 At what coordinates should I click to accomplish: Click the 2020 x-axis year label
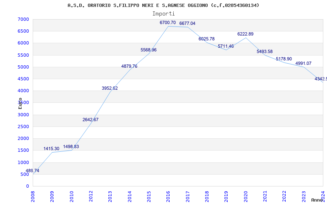coord(246,197)
